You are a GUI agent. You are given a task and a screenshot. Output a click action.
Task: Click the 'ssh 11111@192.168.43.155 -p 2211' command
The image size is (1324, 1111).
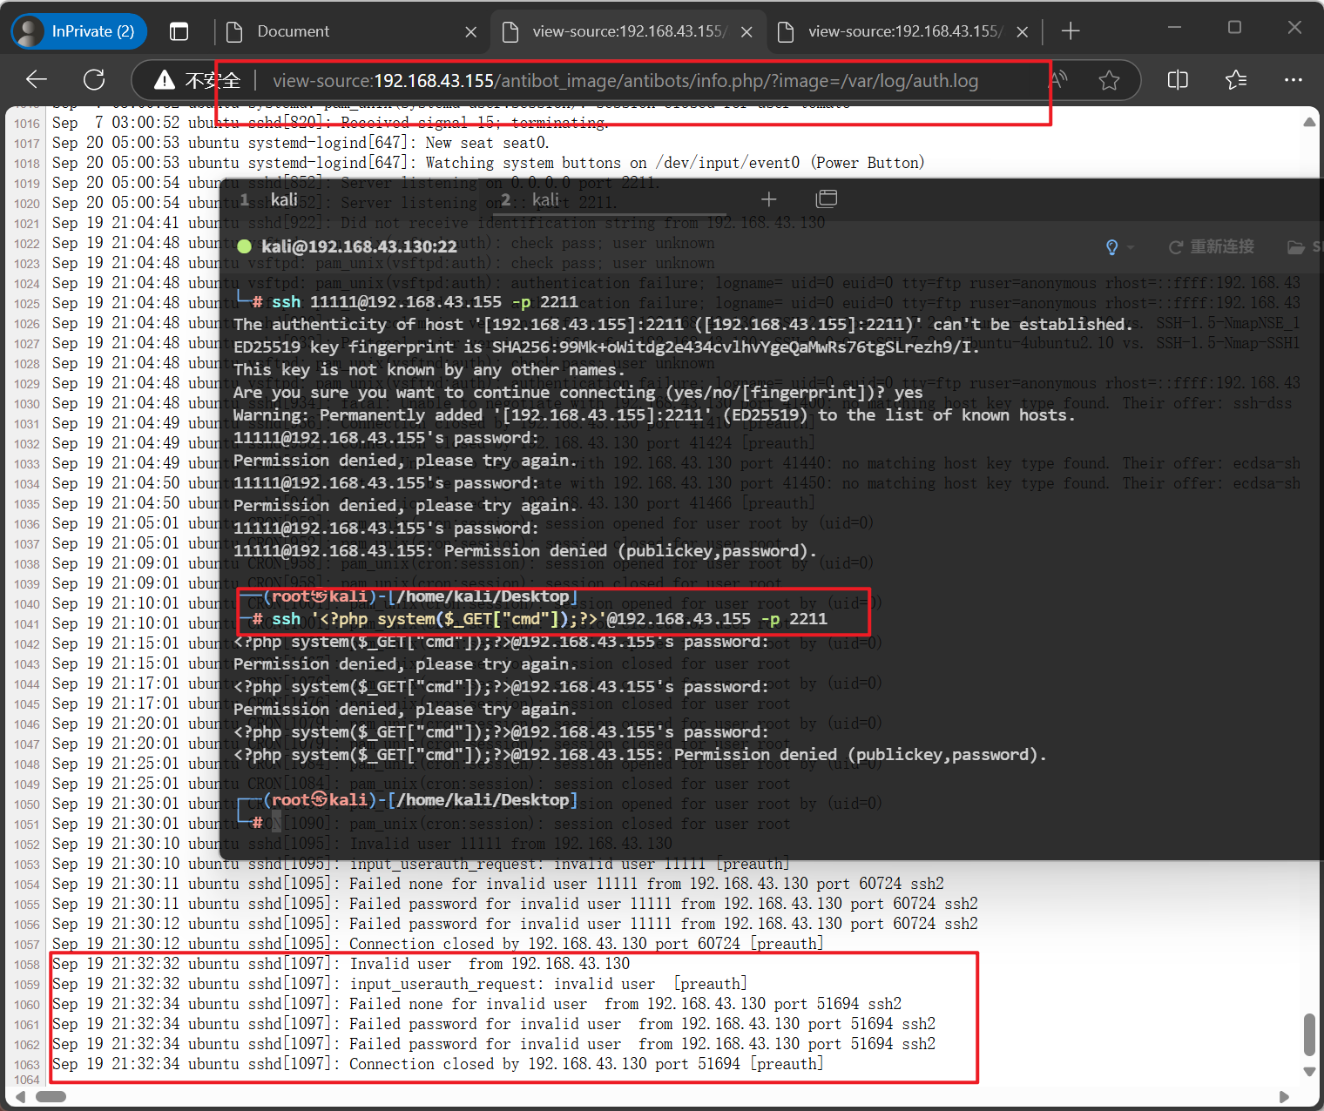click(x=424, y=302)
